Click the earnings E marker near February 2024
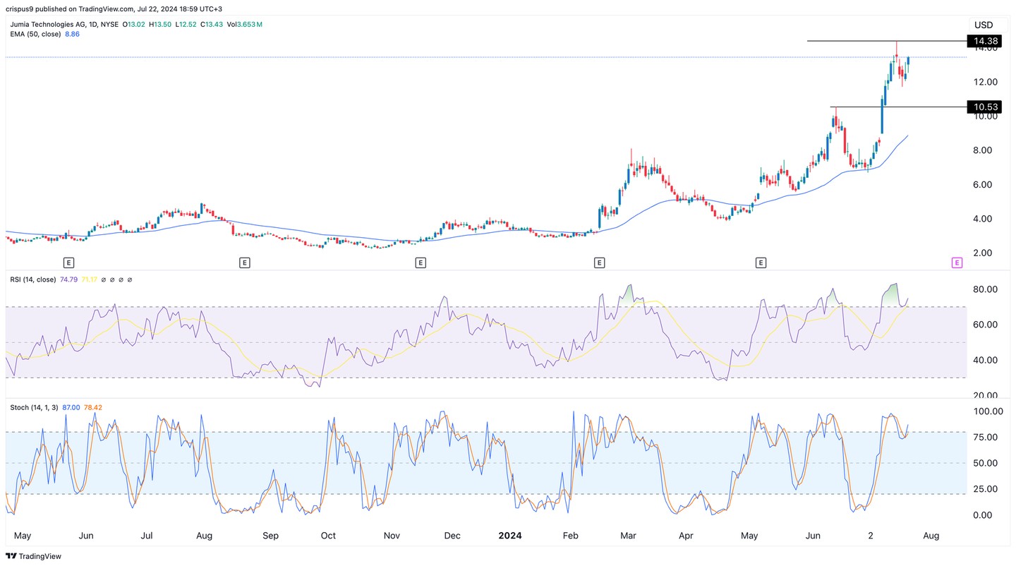Screen dimensions: 1016x566 [599, 263]
